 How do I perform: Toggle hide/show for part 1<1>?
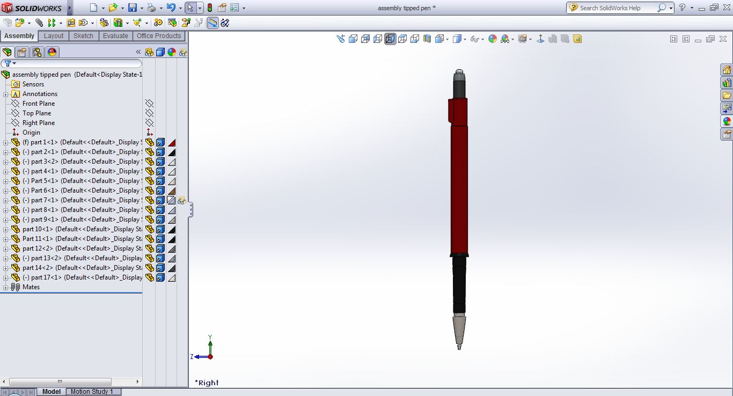(x=150, y=143)
